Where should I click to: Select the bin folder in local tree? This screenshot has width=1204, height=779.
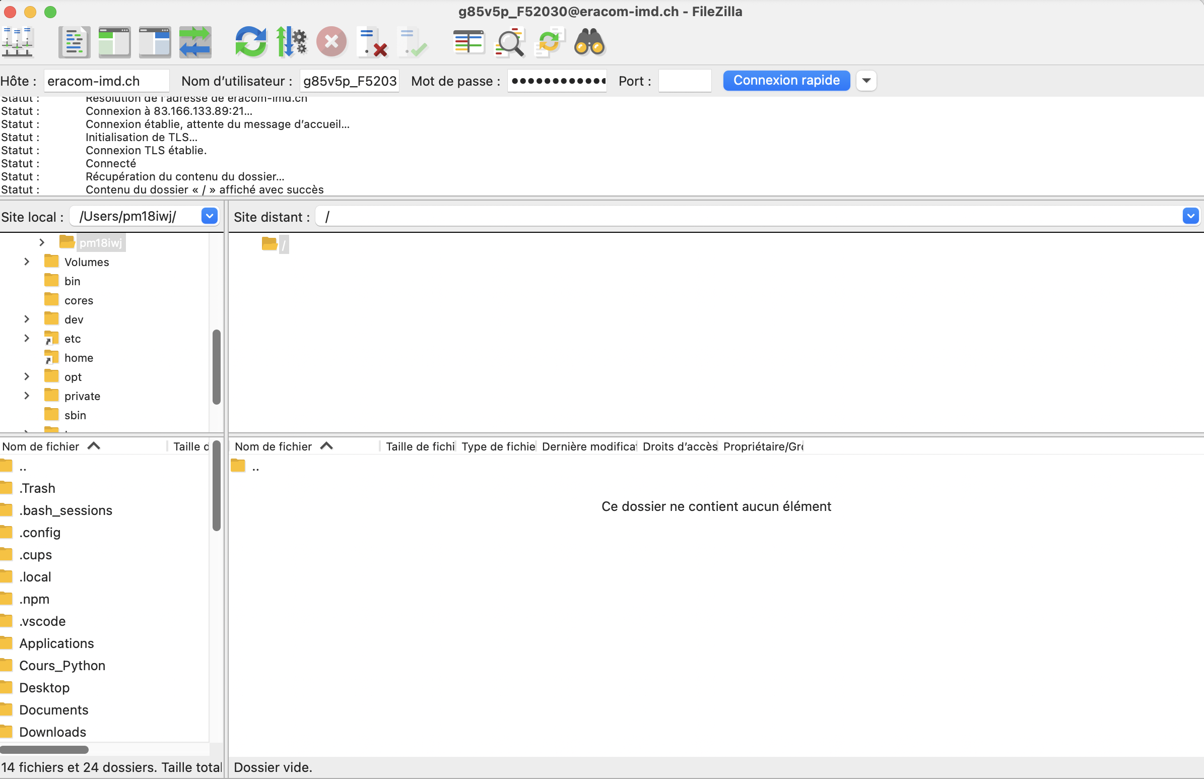tap(73, 281)
